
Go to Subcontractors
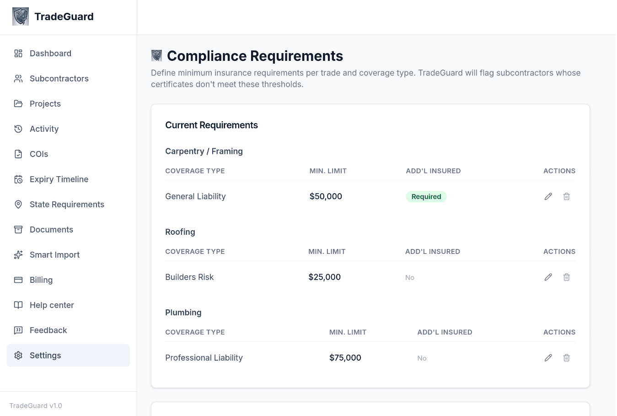[68, 79]
